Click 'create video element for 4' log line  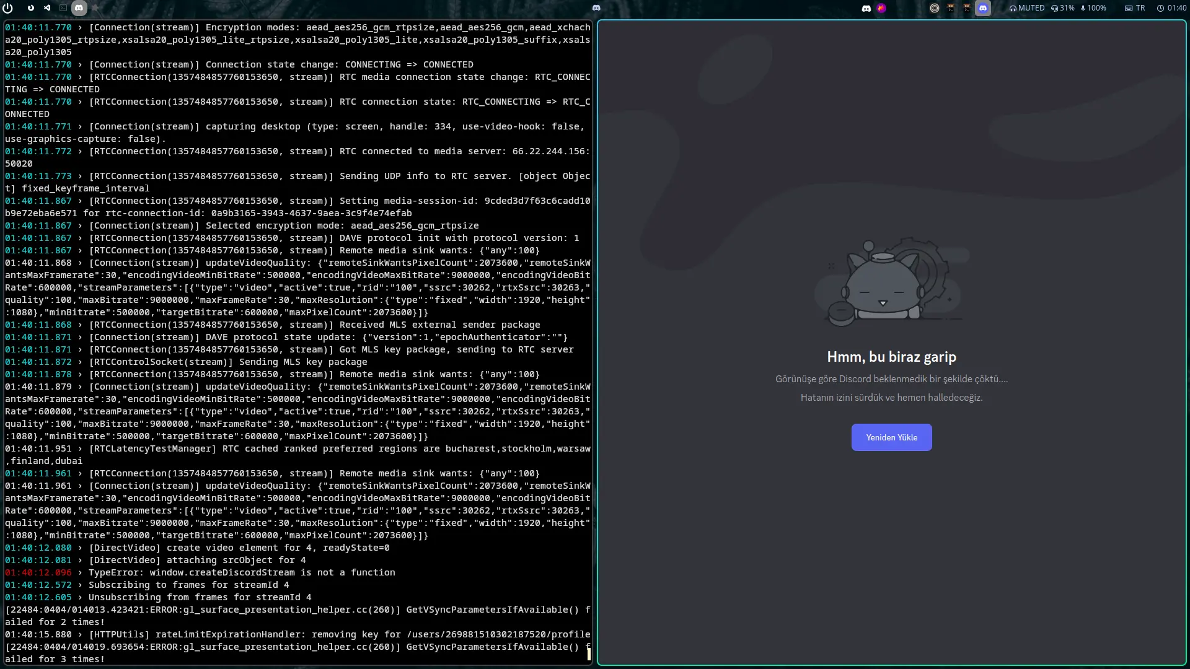(x=197, y=548)
